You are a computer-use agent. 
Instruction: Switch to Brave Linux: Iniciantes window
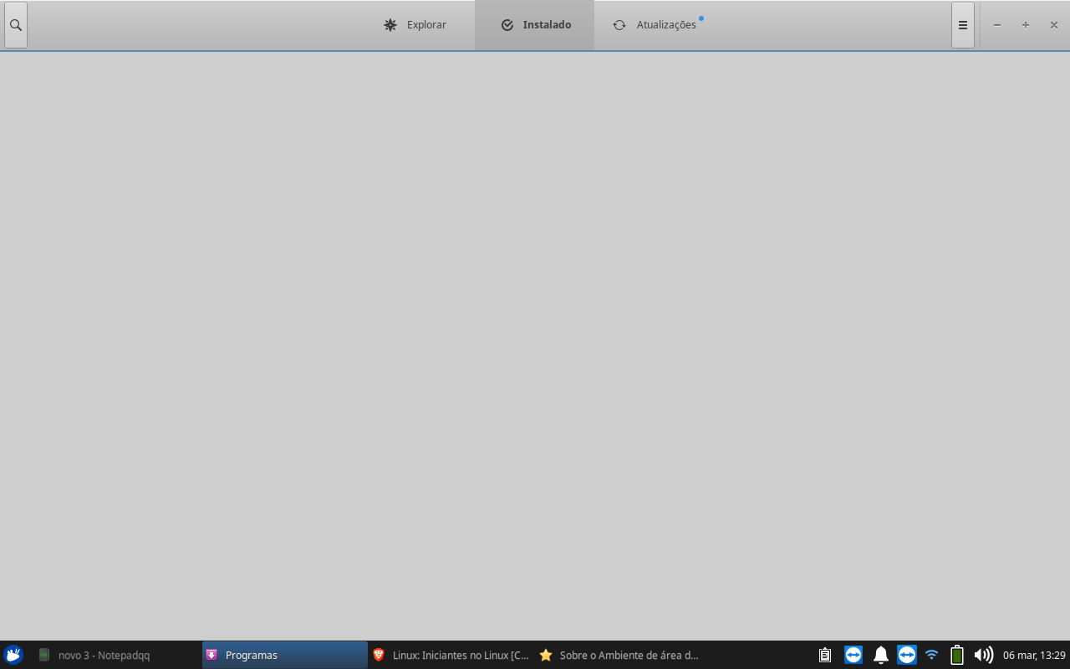point(451,655)
